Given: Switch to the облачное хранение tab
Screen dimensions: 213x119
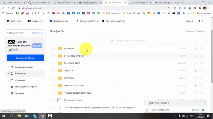Looking at the screenshot, I should [x=140, y=3].
